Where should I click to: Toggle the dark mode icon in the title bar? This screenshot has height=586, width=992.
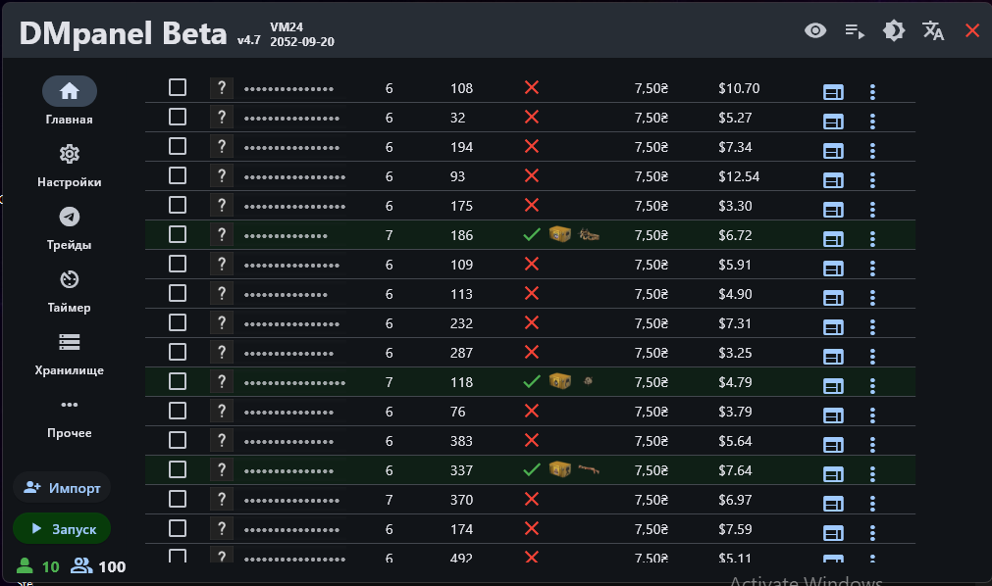click(x=893, y=30)
